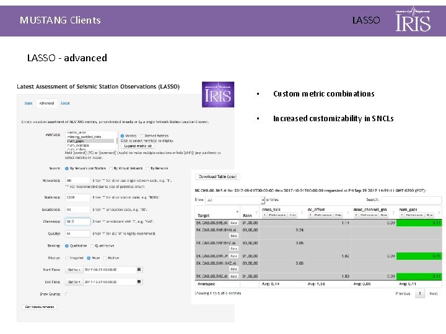Select Quantitative ranking
446x334 pixels.
point(92,246)
